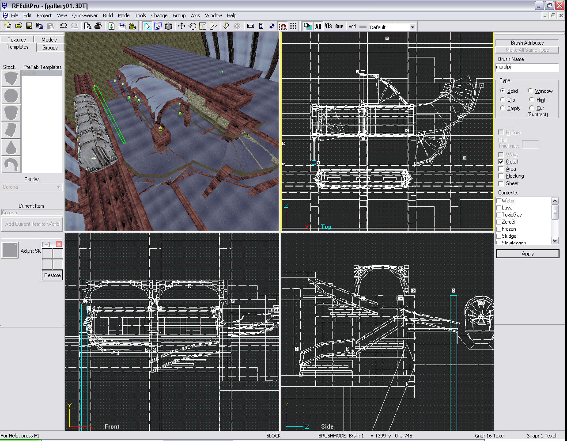This screenshot has height=441, width=567.
Task: Choose the cone stock template
Action: point(11,147)
